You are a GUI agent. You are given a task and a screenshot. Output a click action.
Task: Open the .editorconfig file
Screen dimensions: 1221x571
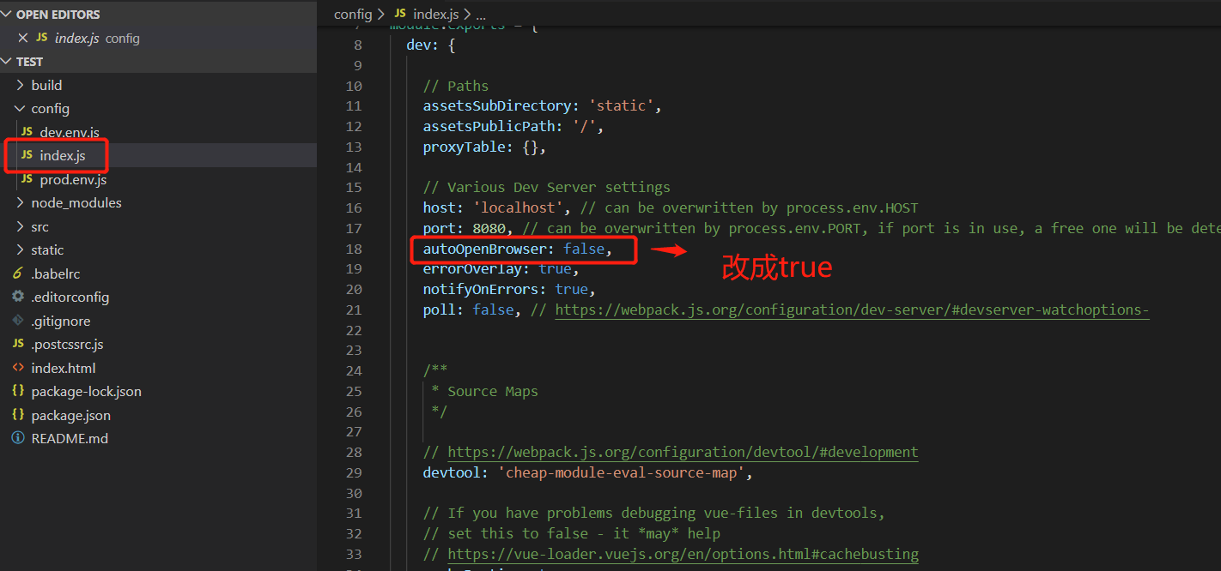click(70, 298)
